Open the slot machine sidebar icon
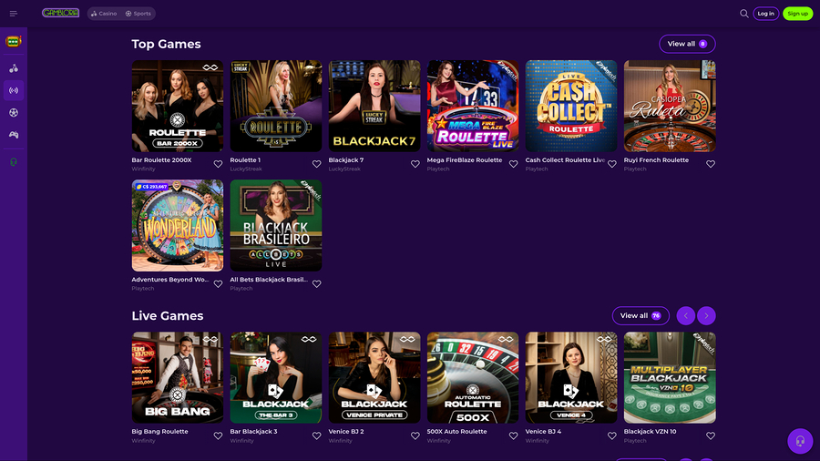 pos(14,41)
